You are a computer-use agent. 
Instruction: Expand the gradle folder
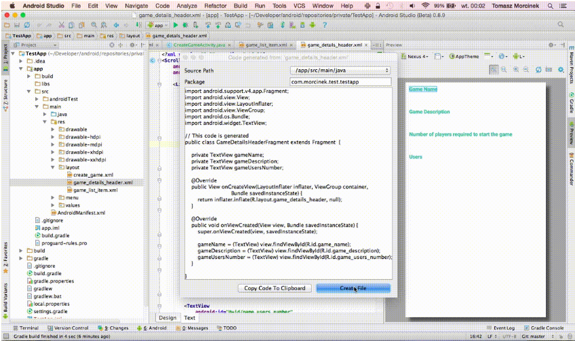[21, 258]
